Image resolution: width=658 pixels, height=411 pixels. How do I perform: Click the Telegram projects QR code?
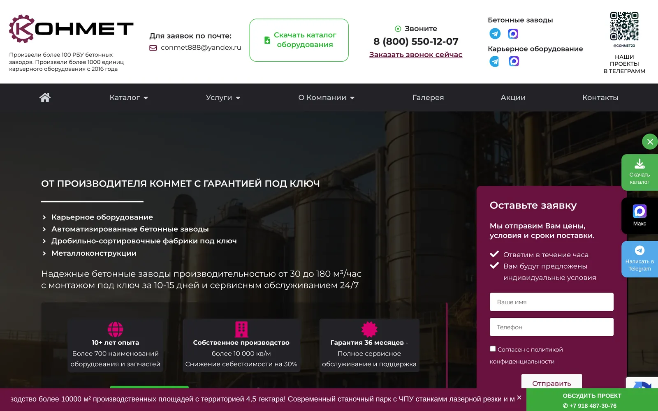point(624,26)
